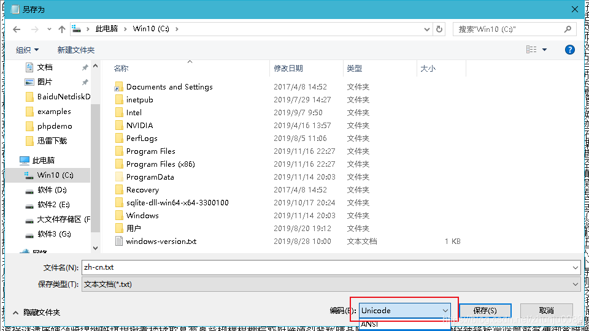
Task: Select Program Files (x86) folder icon
Action: [x=118, y=164]
